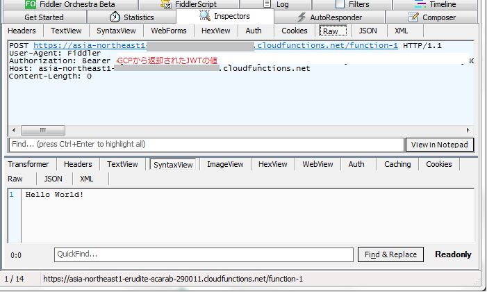Open response WebView tab
Viewport: 487px width, 292px height.
(x=317, y=164)
